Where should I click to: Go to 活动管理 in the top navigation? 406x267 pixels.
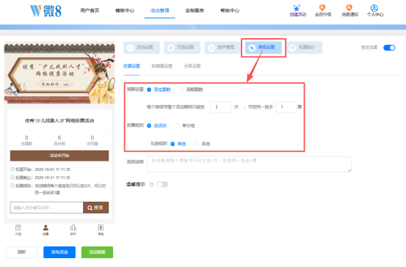[x=160, y=10]
